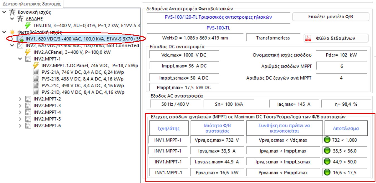The image size is (376, 183).
Task: Click the orange lightning icon of INV2.ACPanel
Action: tap(28, 52)
